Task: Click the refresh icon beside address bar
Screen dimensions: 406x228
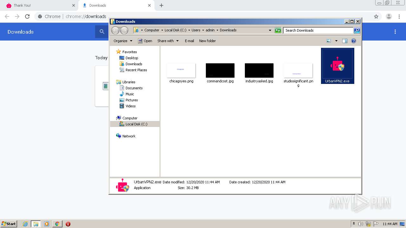Action: click(x=278, y=30)
